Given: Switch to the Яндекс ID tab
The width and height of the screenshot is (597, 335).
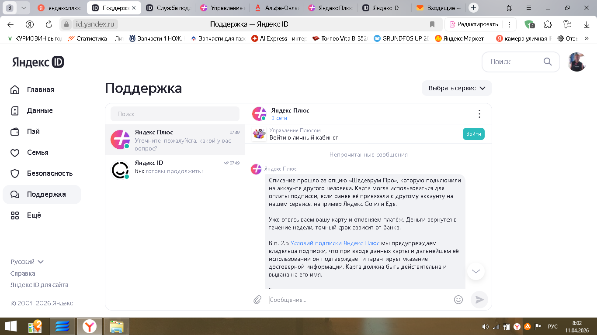Looking at the screenshot, I should tap(385, 8).
